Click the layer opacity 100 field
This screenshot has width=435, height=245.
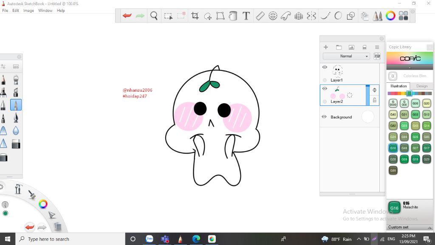tap(377, 56)
